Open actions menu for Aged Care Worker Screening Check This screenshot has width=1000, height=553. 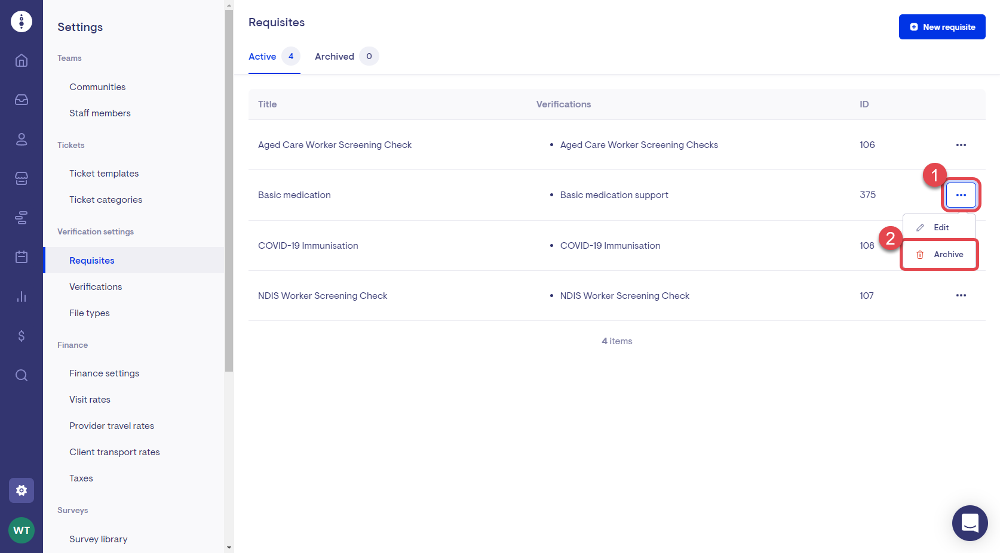(x=961, y=145)
